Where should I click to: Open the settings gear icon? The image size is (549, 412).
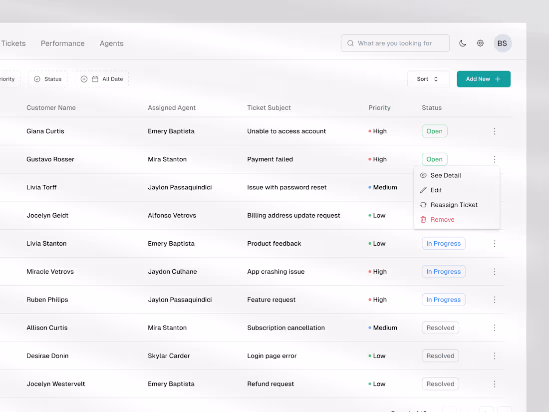tap(480, 43)
